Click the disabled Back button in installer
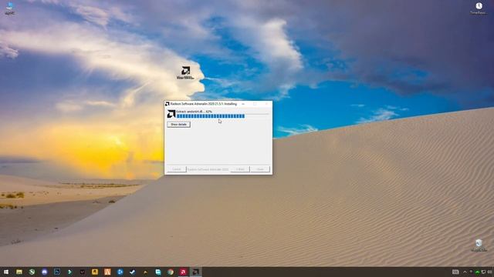494x277 pixels. pyautogui.click(x=240, y=169)
